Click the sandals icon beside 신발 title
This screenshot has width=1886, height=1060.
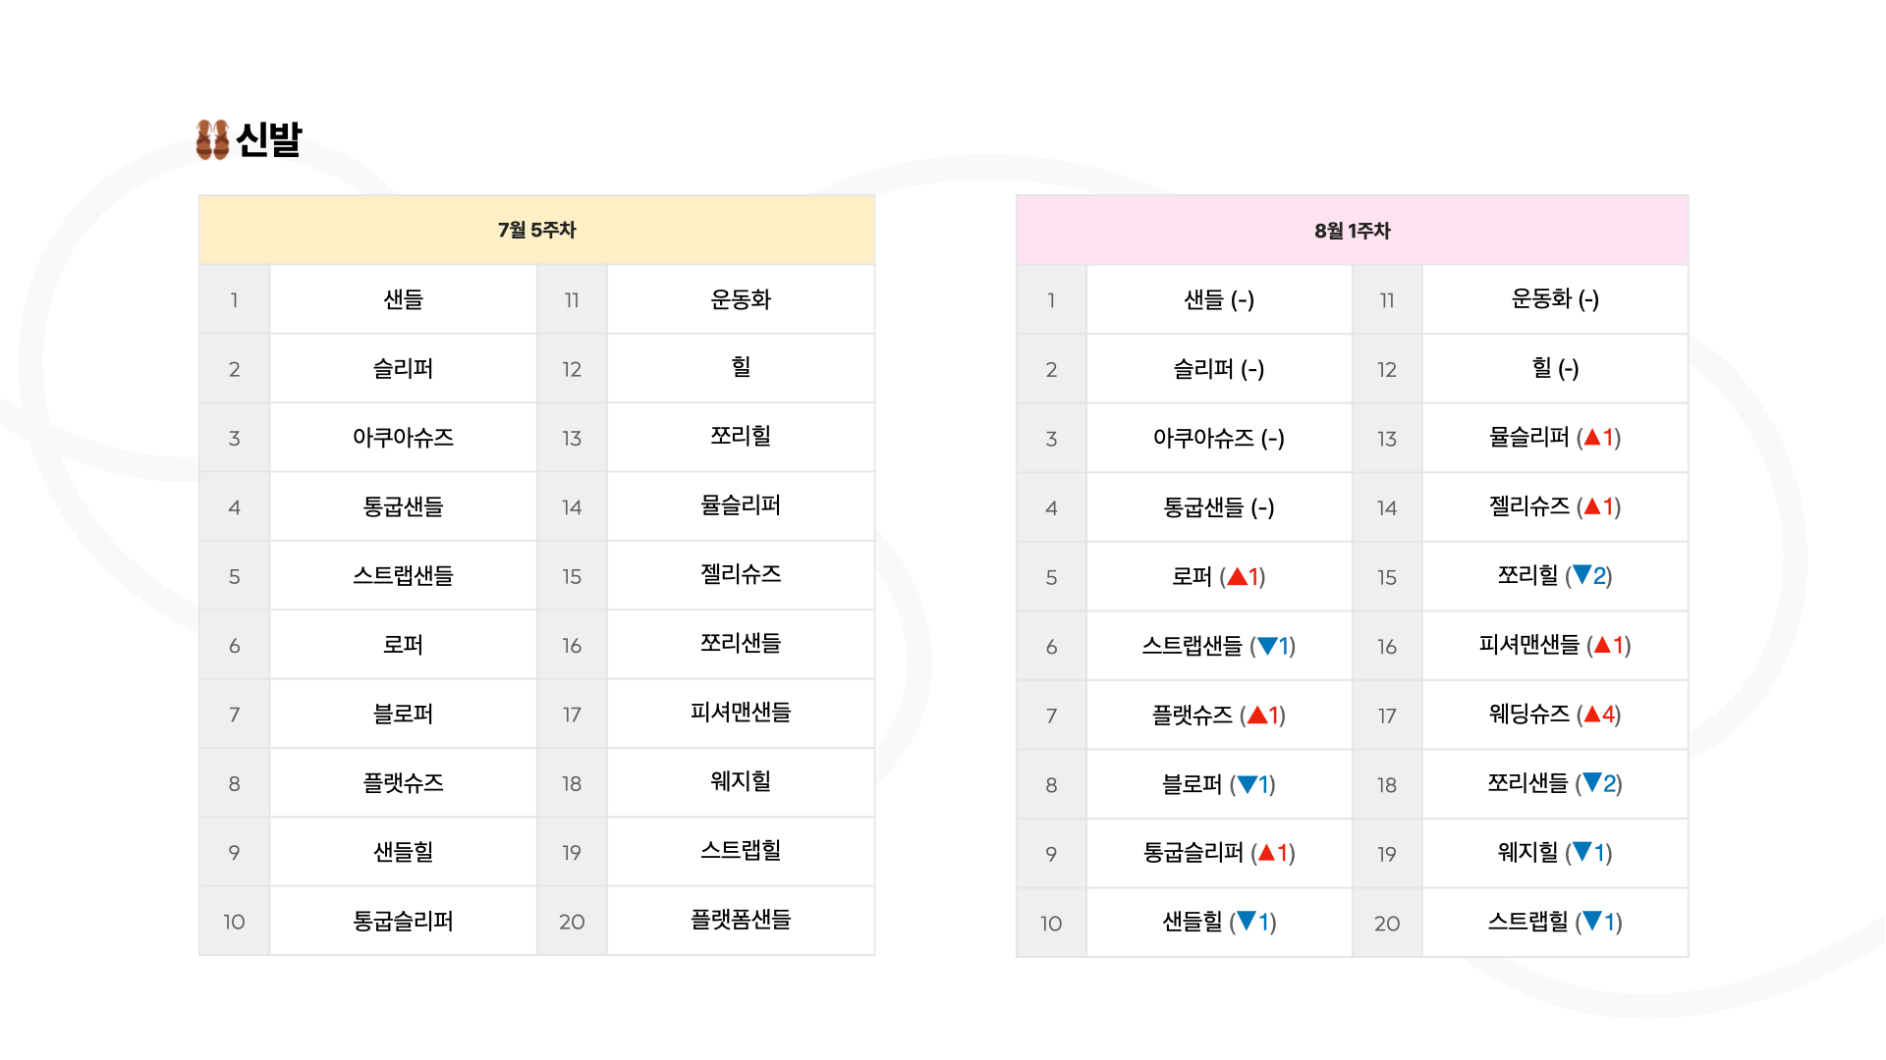point(212,139)
